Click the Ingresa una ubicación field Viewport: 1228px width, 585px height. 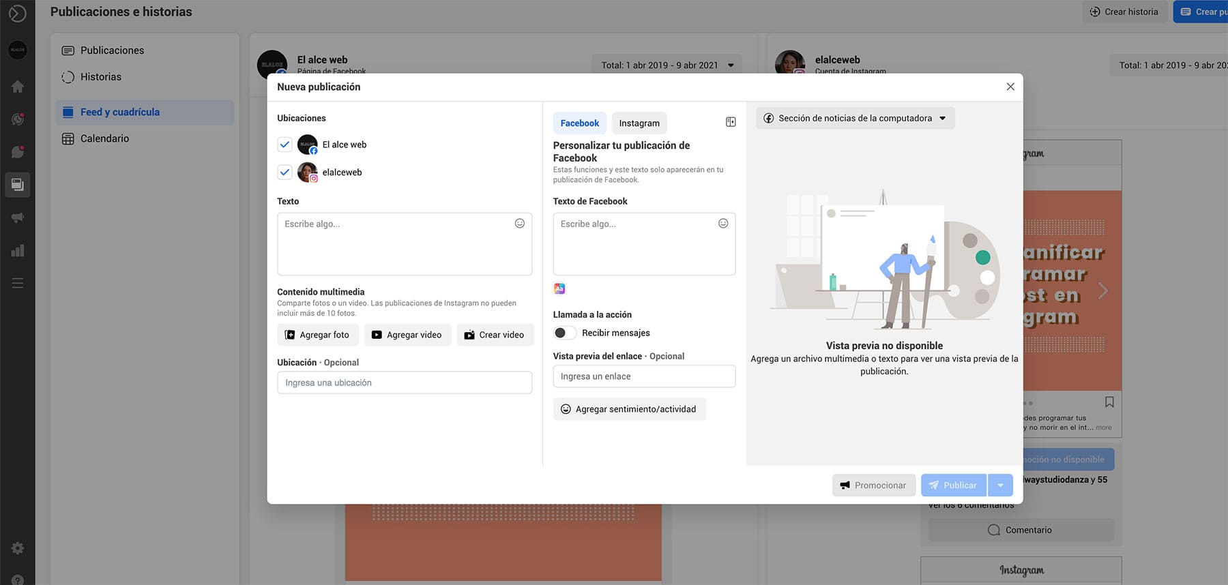pyautogui.click(x=405, y=382)
